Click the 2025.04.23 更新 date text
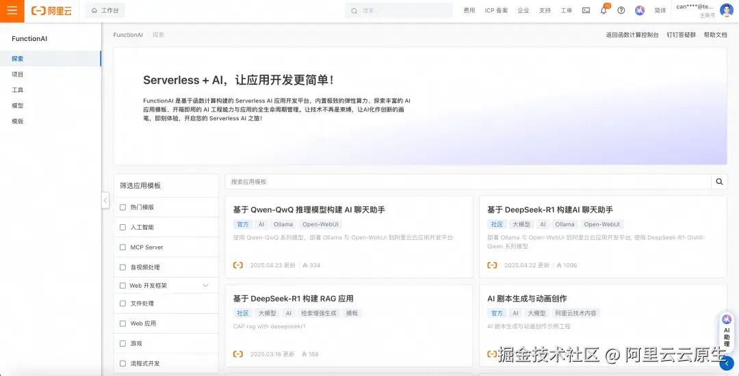The image size is (739, 376). coord(272,265)
